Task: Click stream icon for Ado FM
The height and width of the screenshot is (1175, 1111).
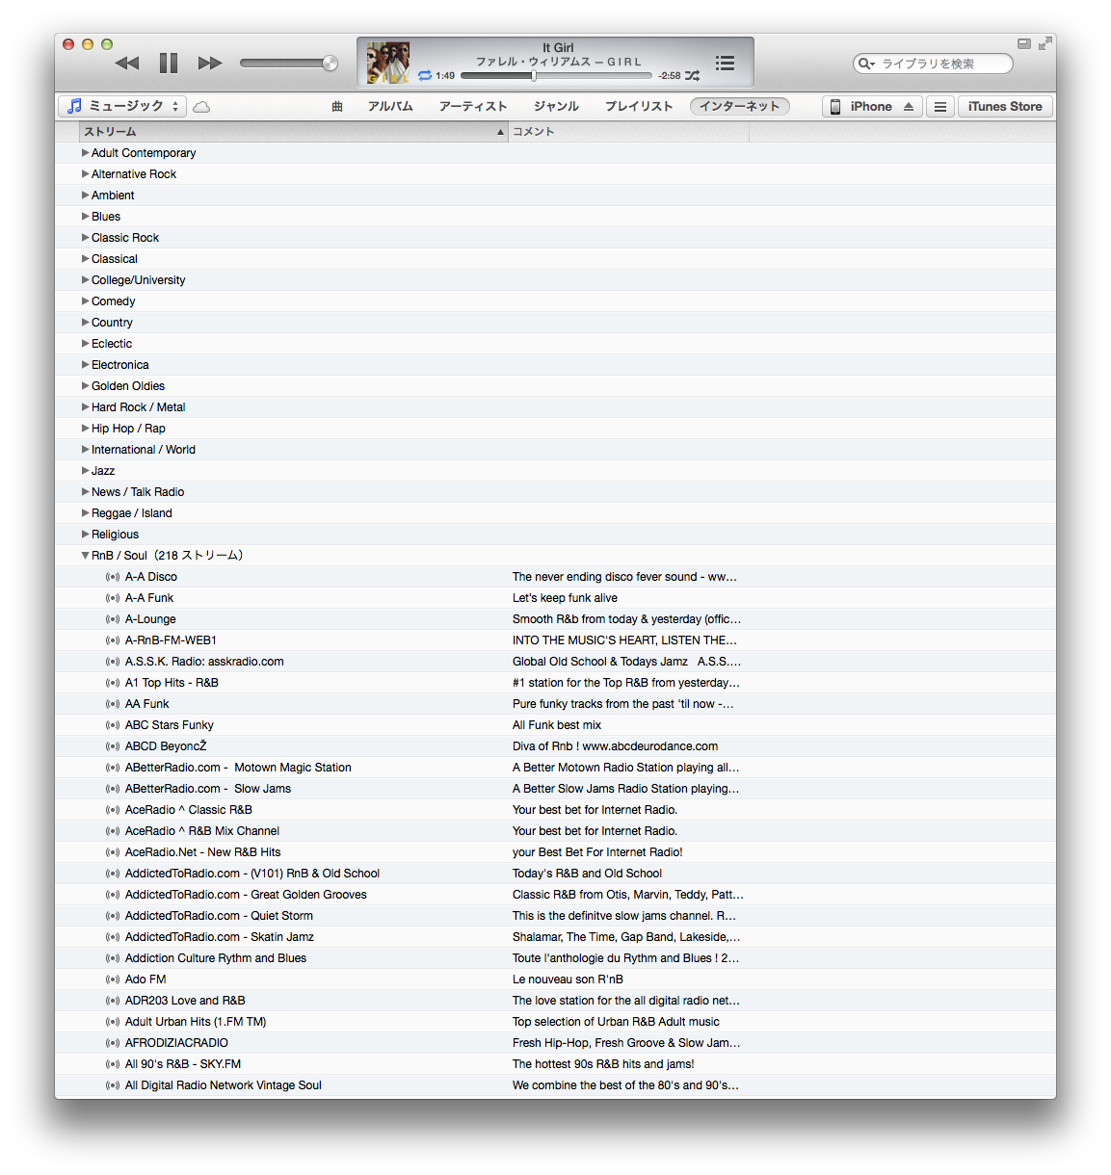Action: 113,979
